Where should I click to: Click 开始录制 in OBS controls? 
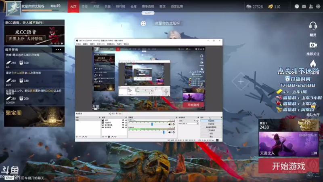pos(211,124)
